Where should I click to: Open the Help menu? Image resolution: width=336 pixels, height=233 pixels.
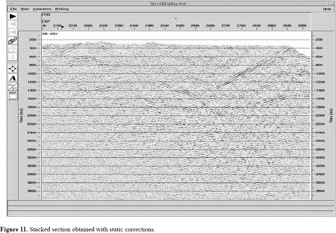coord(327,9)
